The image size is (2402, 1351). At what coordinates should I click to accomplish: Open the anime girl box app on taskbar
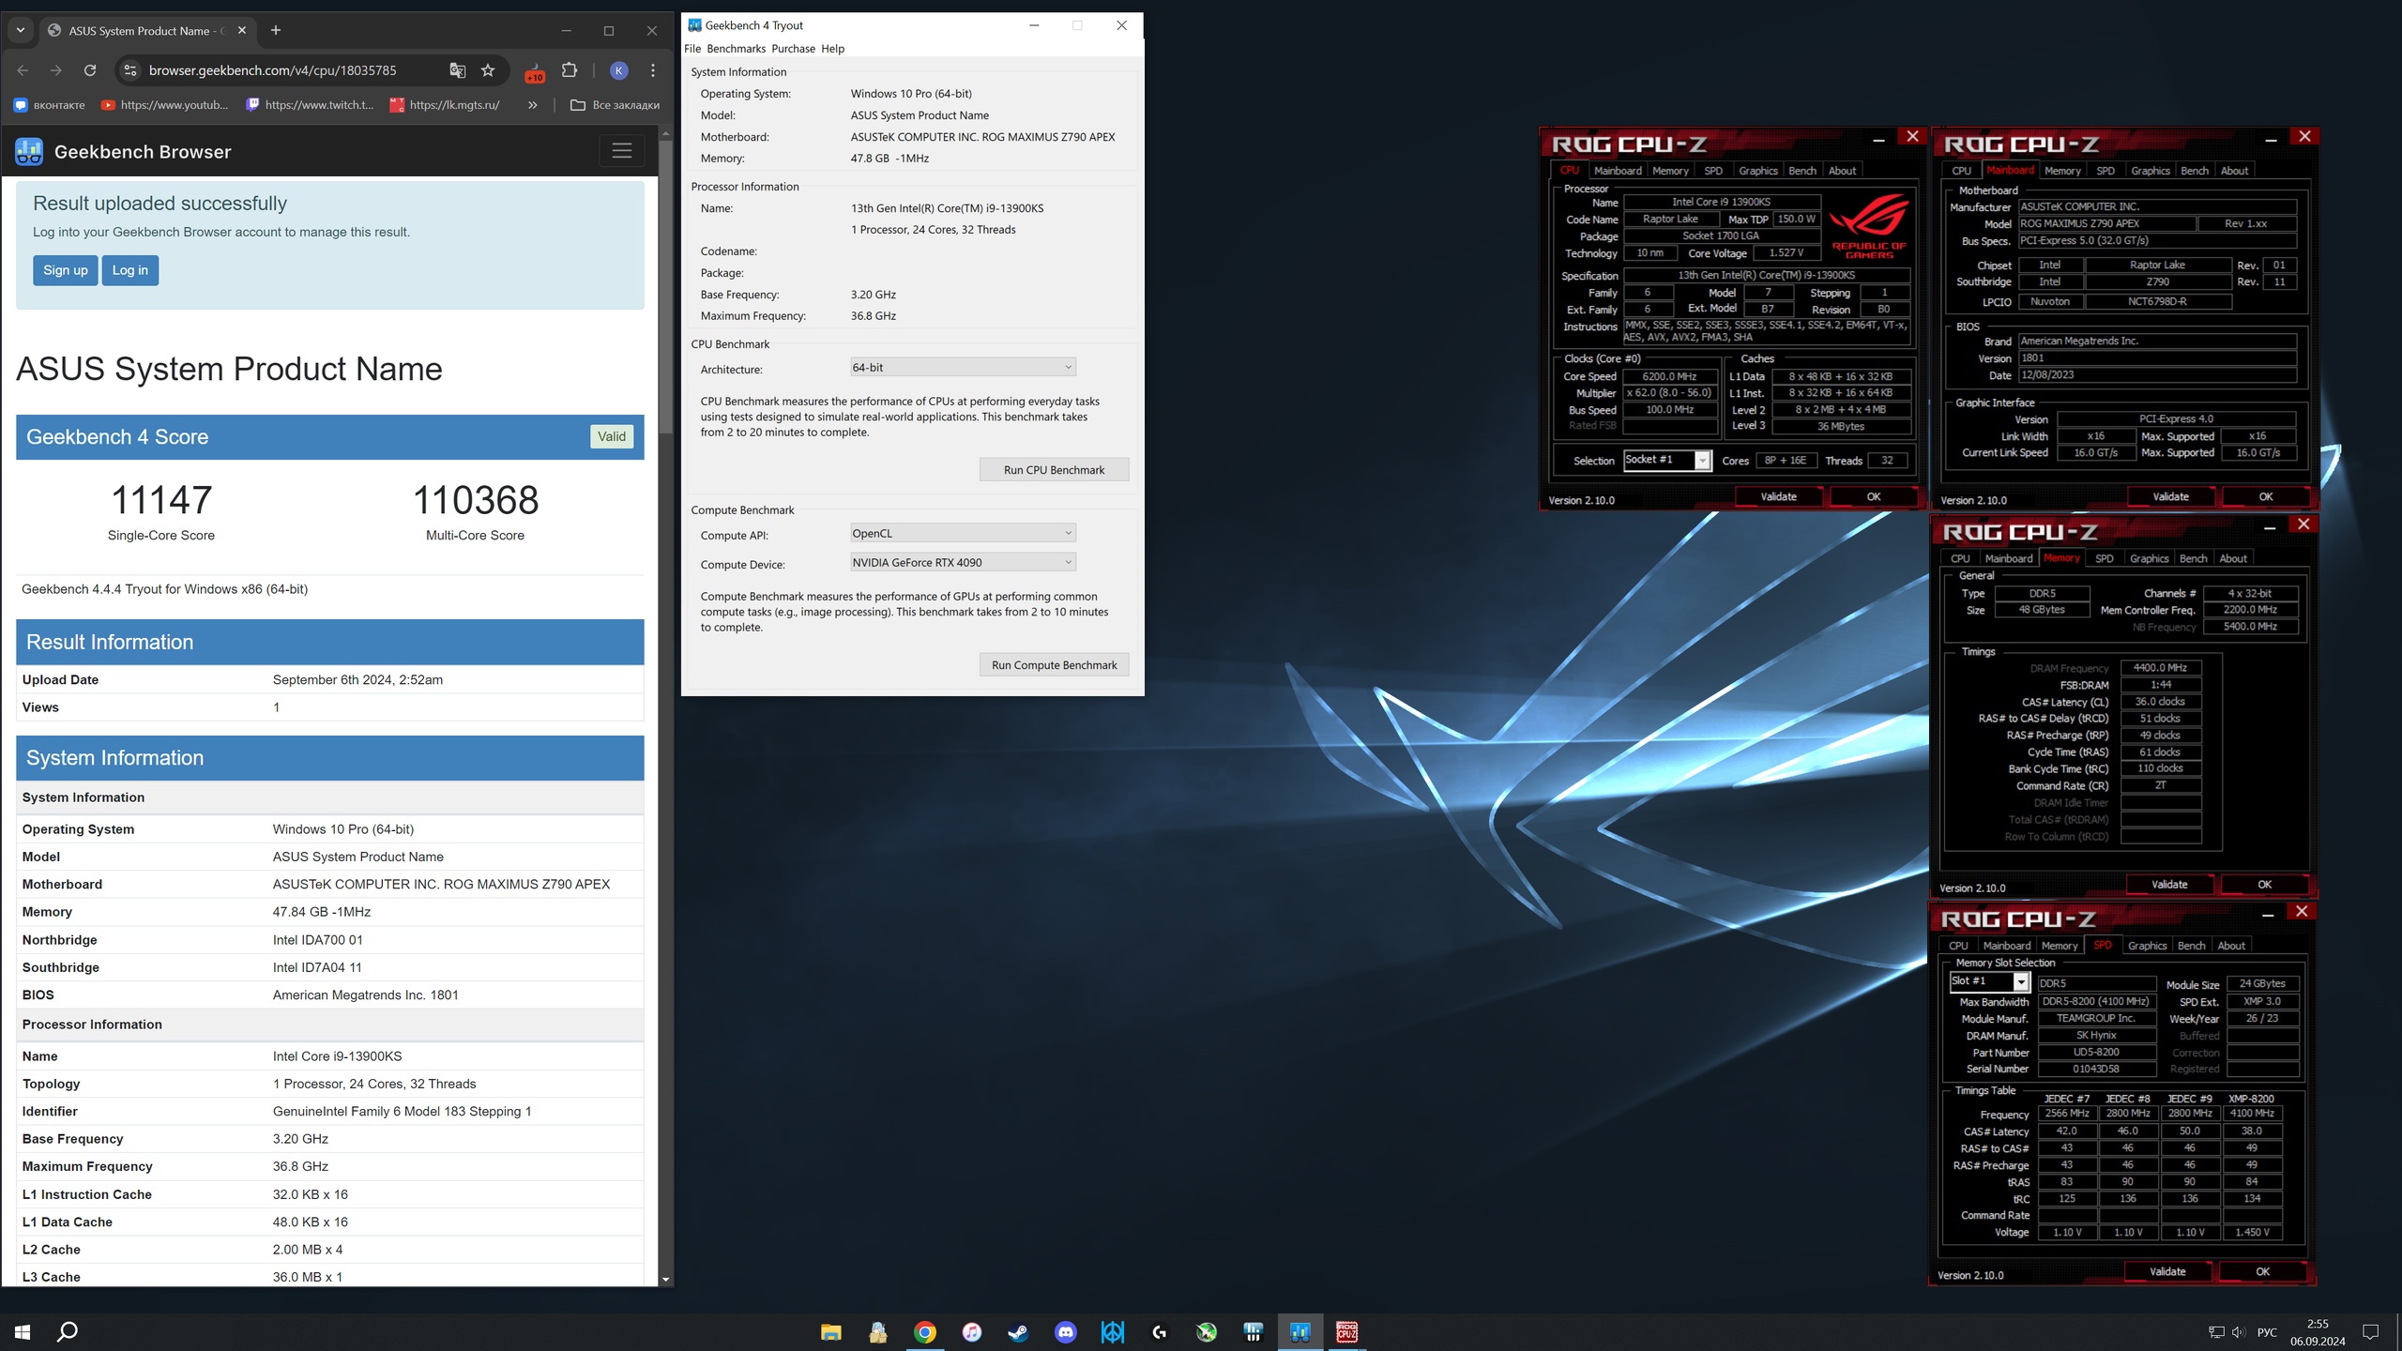(878, 1332)
